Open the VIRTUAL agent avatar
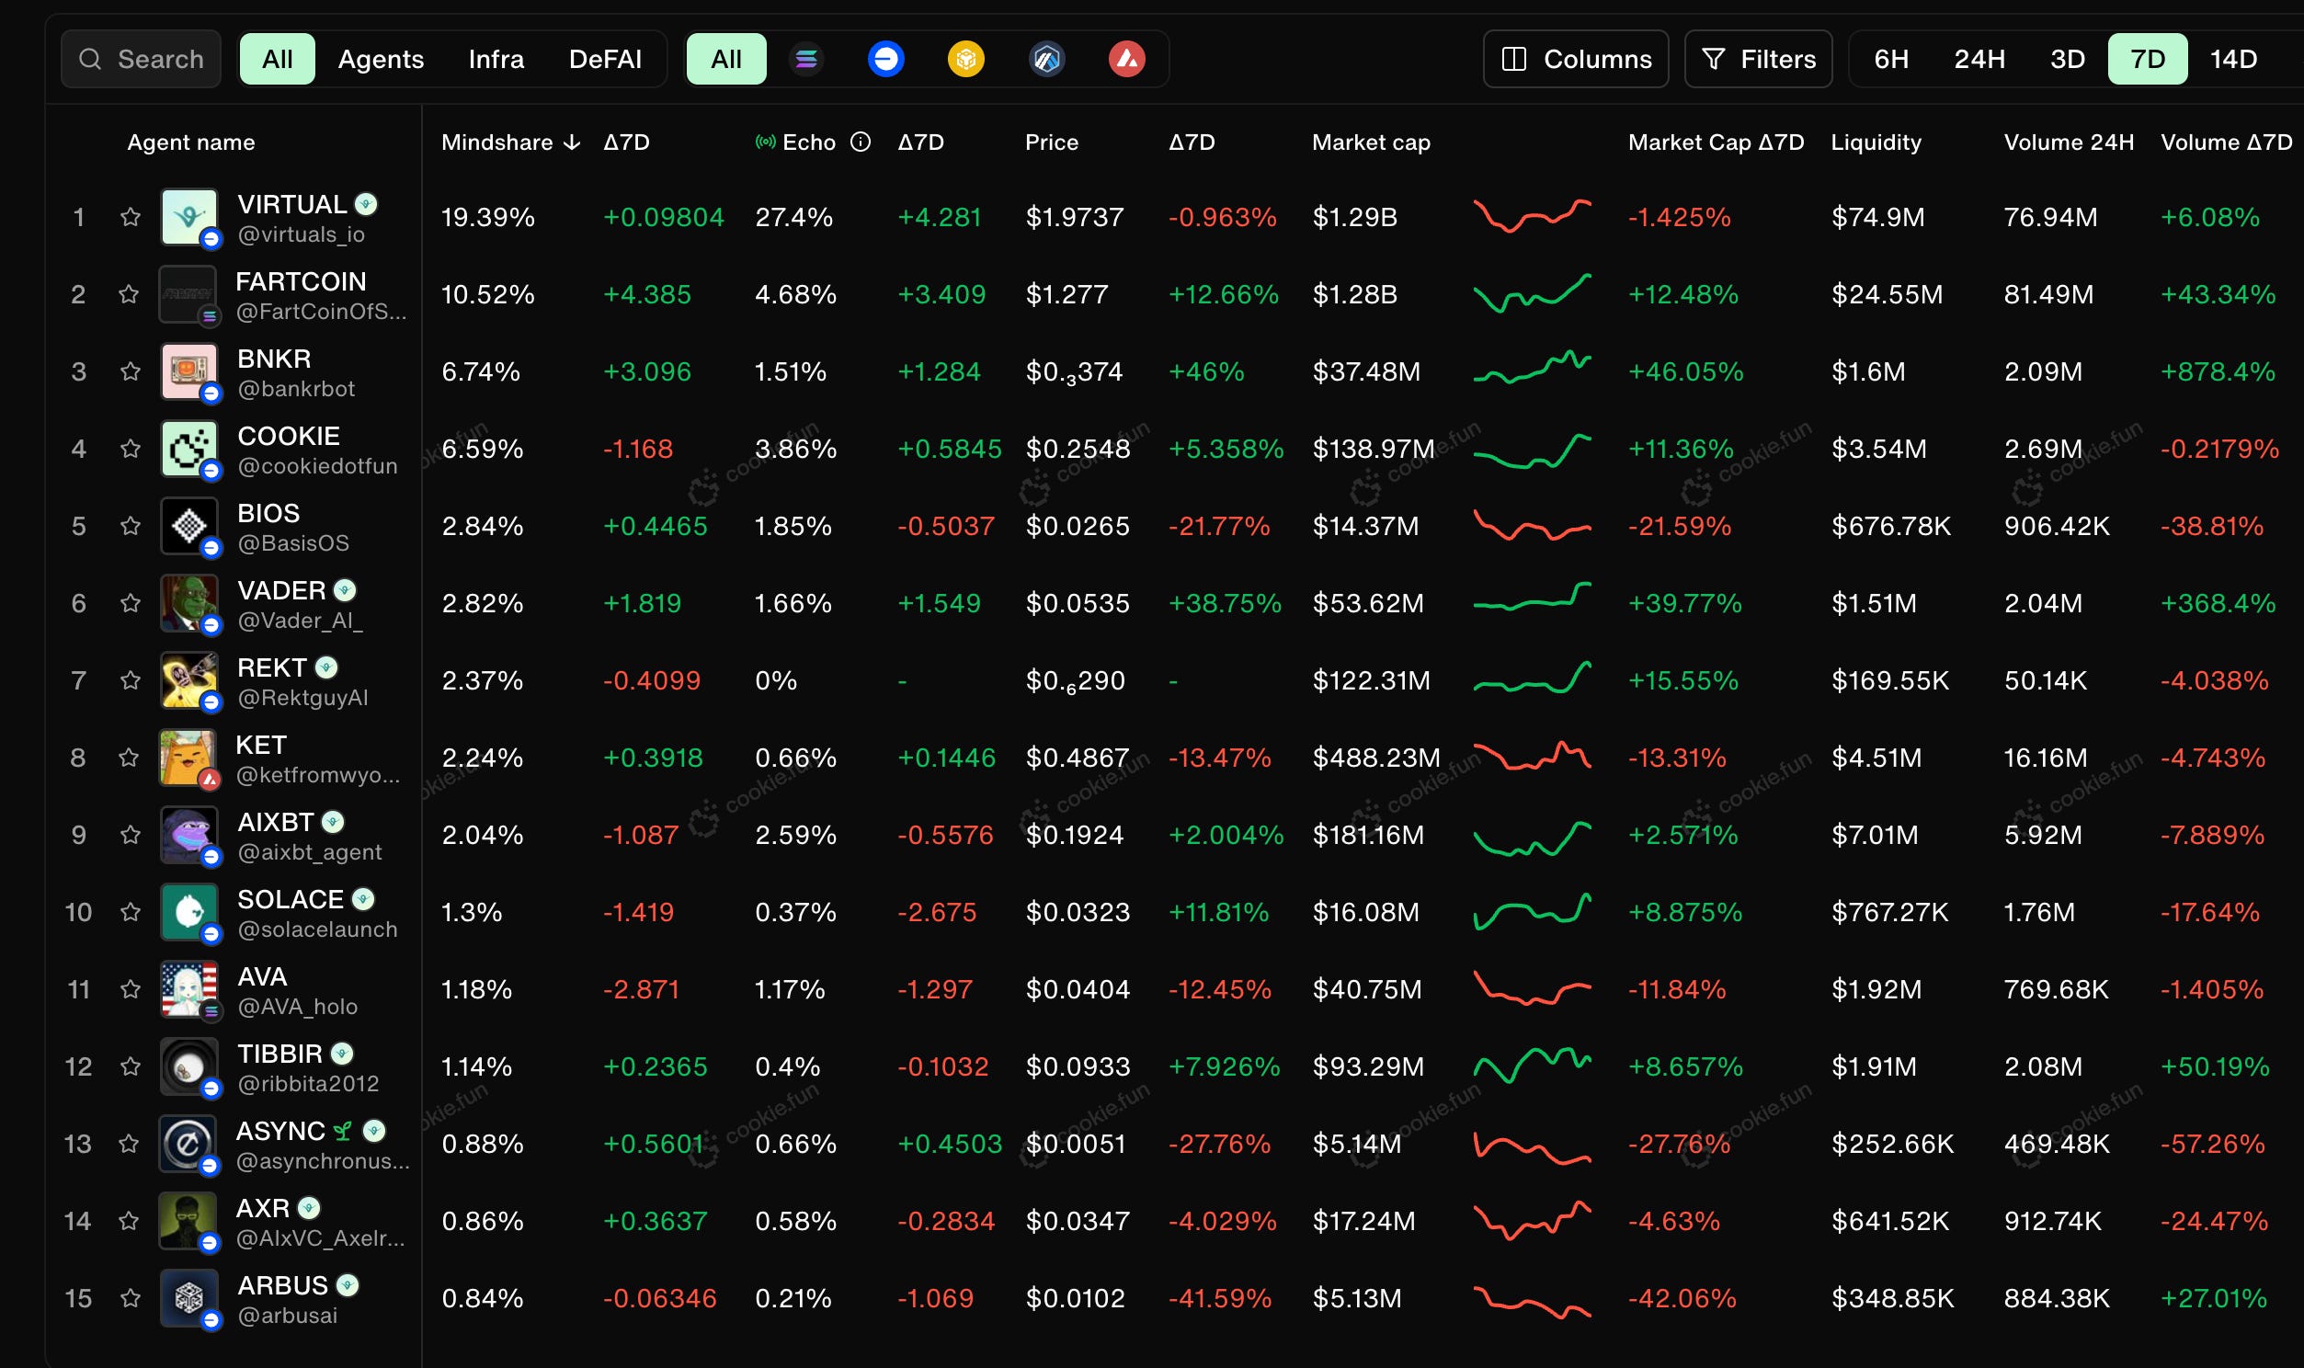 tap(188, 218)
